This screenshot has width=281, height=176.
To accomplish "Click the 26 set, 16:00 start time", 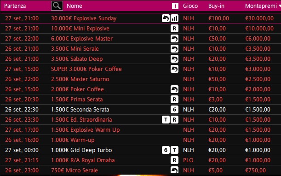I will click(x=22, y=140).
